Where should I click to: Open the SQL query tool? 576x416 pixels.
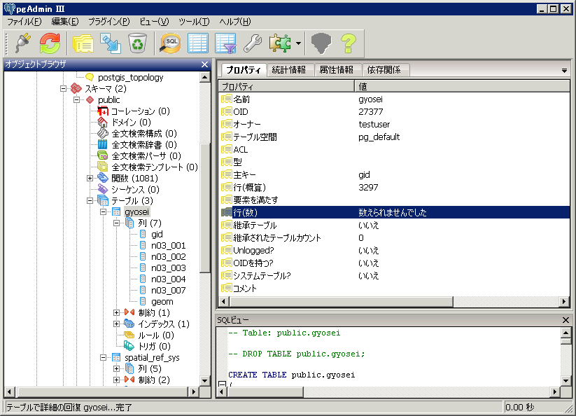170,43
